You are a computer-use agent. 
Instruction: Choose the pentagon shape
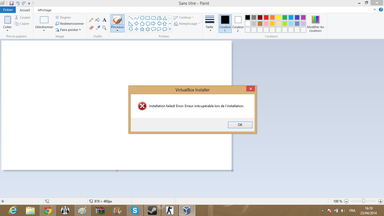click(142, 24)
